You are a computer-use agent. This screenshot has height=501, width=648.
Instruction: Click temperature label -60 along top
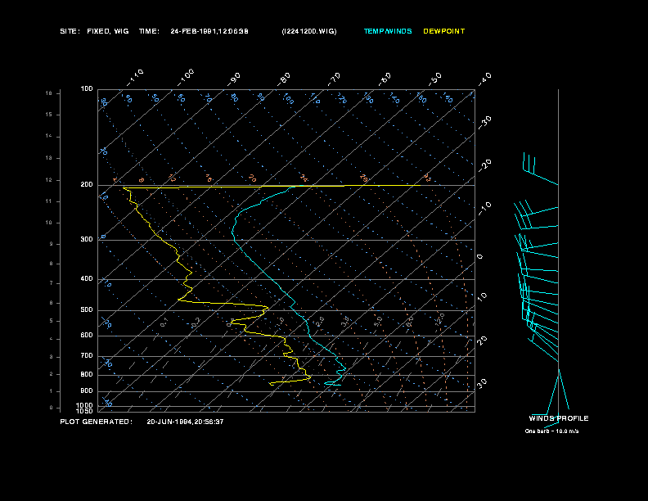point(385,79)
